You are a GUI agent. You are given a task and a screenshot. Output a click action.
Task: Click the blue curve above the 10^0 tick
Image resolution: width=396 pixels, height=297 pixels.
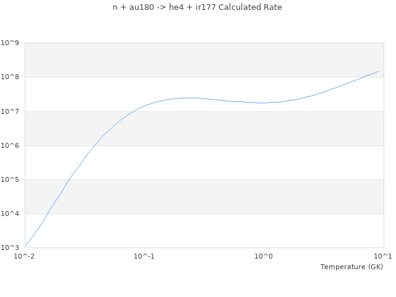(x=264, y=103)
